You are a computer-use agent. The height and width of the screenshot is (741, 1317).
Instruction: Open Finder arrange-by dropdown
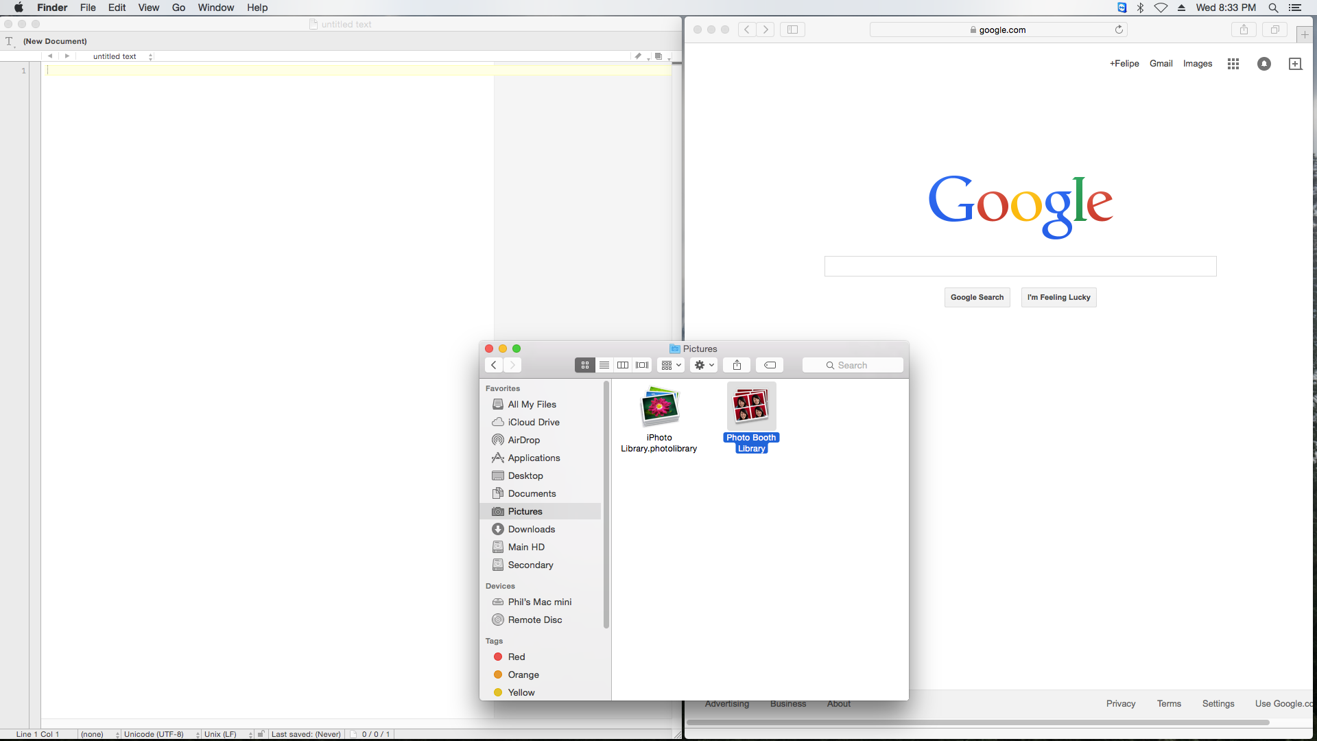point(671,365)
